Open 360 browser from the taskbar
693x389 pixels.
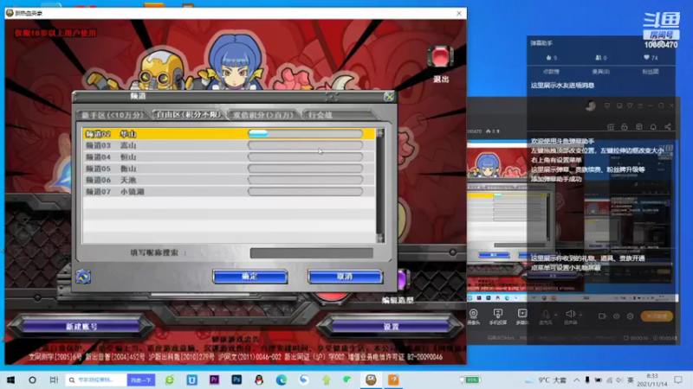[x=170, y=379]
